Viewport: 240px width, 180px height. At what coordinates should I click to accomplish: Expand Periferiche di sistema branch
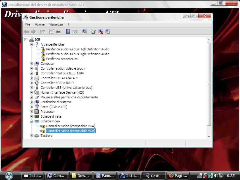[x=31, y=102]
